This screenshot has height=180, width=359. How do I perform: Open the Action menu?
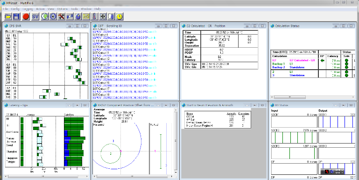tap(40, 9)
